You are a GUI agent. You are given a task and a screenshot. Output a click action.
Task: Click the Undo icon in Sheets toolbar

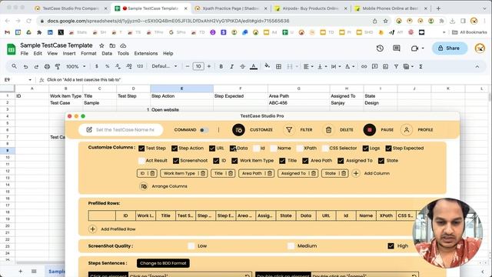pyautogui.click(x=25, y=67)
